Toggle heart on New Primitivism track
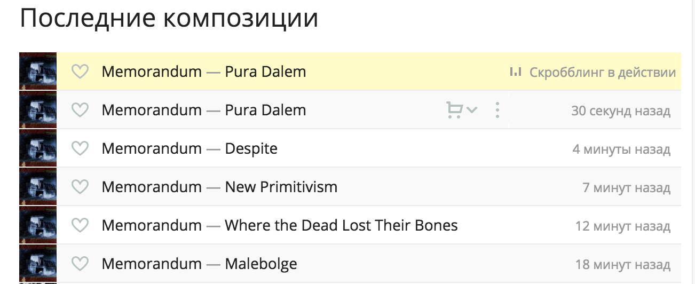Image resolution: width=695 pixels, height=284 pixels. [80, 187]
